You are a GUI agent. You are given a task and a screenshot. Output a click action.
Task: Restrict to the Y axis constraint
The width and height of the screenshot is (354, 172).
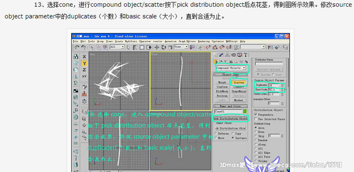pyautogui.click(x=84, y=63)
